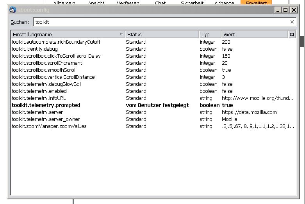Maximize the about:config window
The height and width of the screenshot is (204, 305).
[x=285, y=10]
